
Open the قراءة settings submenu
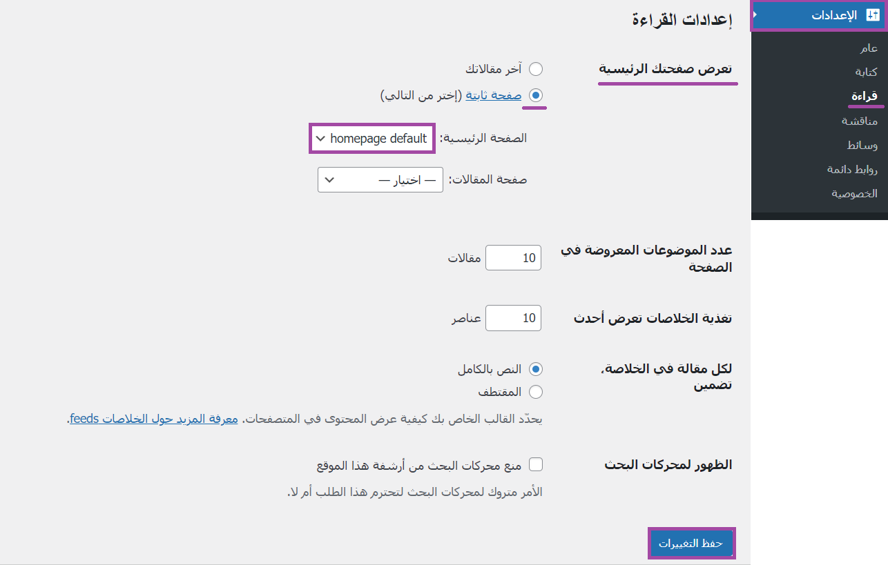point(865,96)
